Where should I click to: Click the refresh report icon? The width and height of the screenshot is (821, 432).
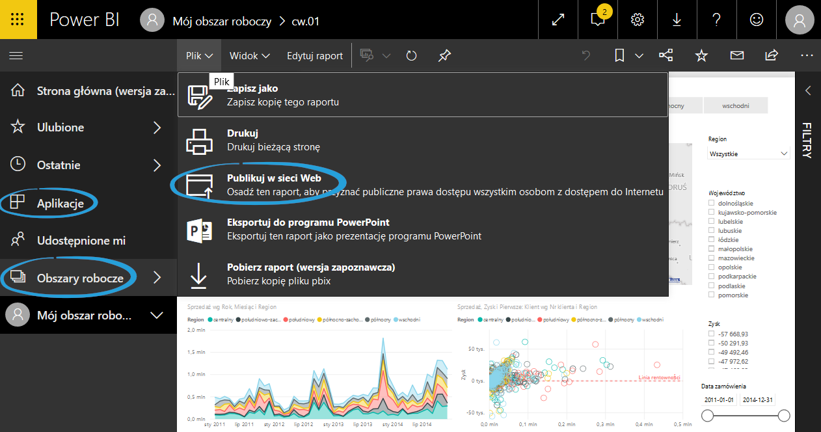[x=411, y=56]
